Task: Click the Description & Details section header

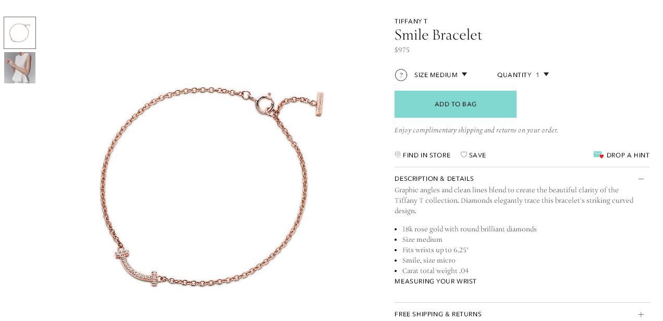Action: click(x=522, y=179)
